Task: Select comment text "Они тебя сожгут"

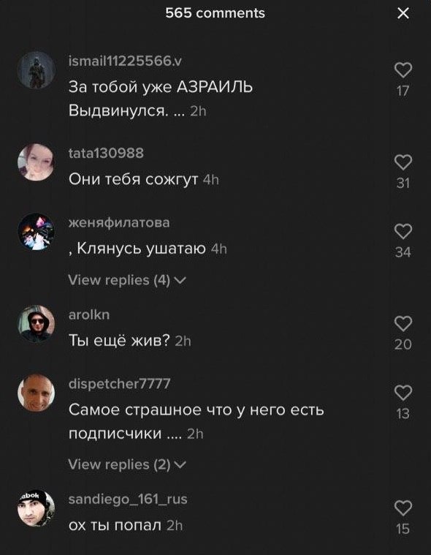Action: [133, 179]
